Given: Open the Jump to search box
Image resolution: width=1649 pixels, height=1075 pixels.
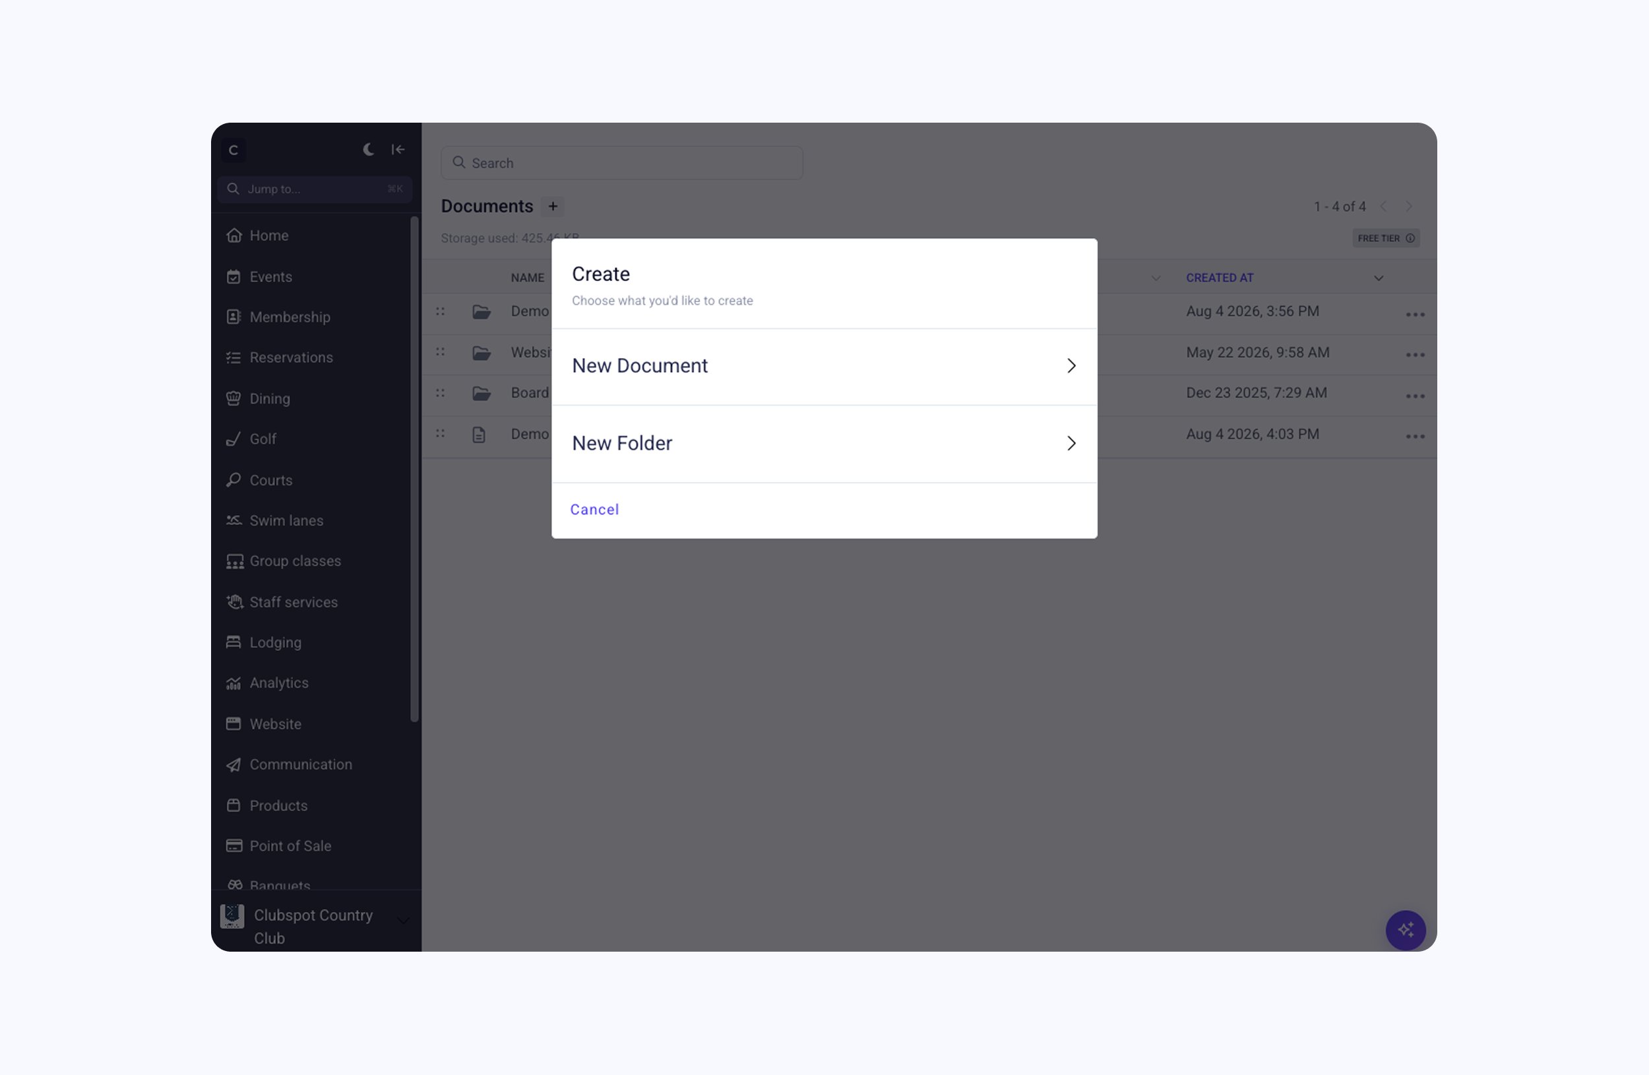Looking at the screenshot, I should click(315, 189).
